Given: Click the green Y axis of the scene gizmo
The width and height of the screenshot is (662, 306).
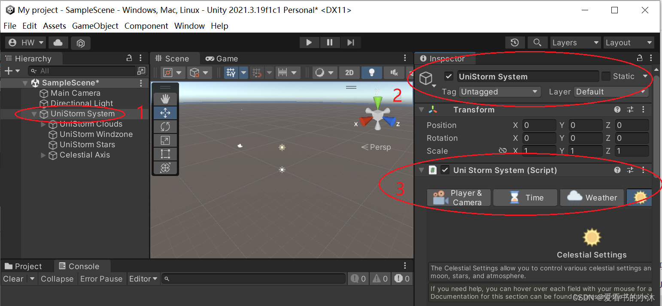Looking at the screenshot, I should (378, 102).
